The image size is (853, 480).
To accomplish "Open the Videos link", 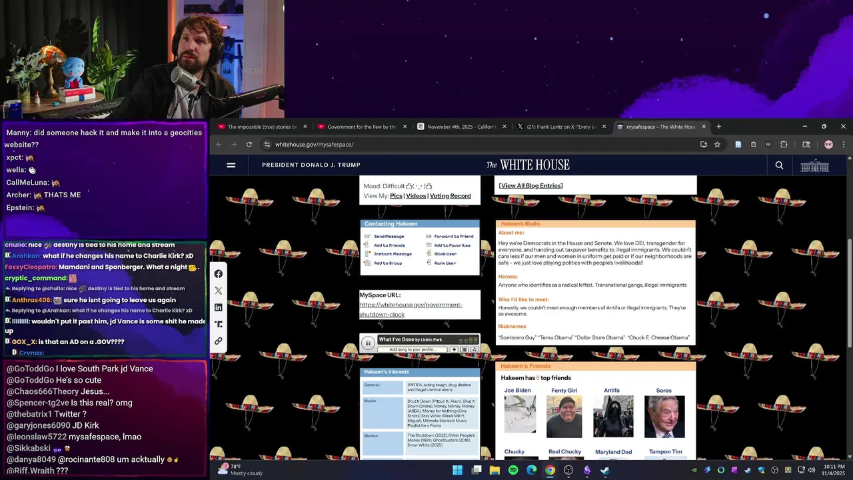I will coord(416,196).
